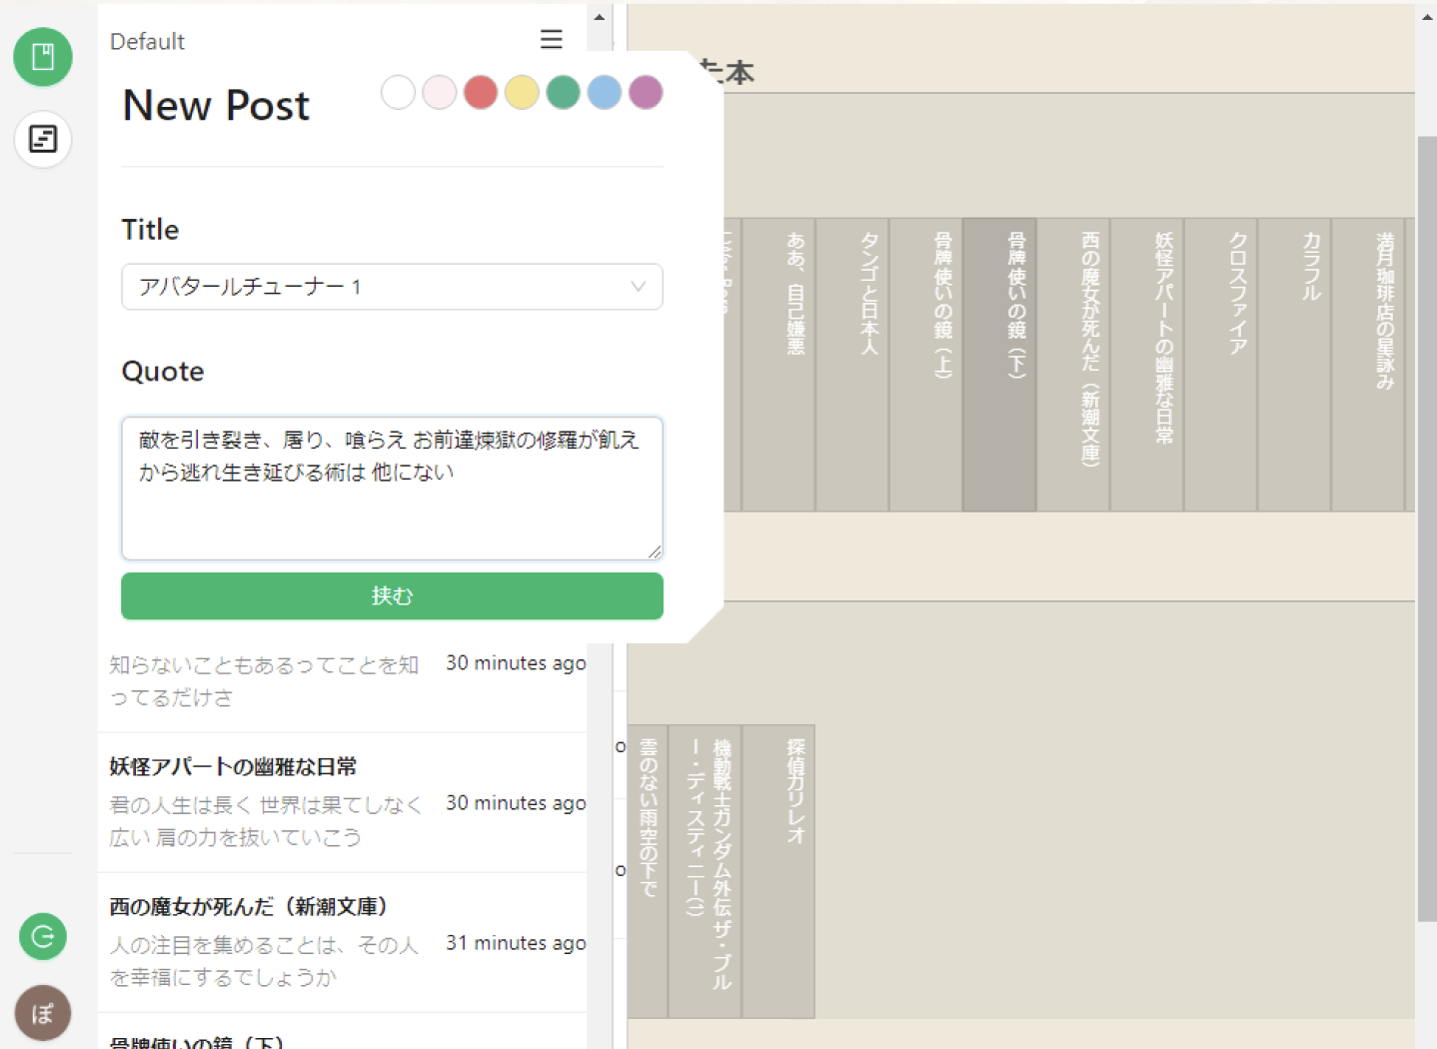Screen dimensions: 1437x1049
Task: Click the page scrollbar on the right edge
Action: [x=1427, y=529]
